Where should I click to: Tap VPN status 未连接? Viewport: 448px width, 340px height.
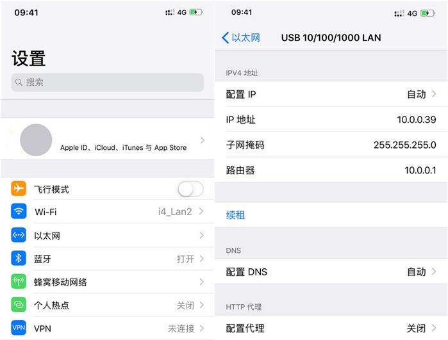point(181,328)
